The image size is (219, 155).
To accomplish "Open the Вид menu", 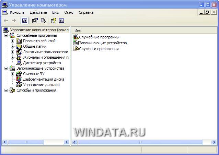I will (56, 12).
